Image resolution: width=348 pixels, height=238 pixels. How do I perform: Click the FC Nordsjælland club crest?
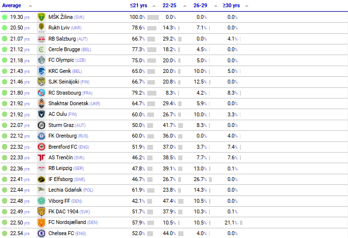pyautogui.click(x=42, y=223)
